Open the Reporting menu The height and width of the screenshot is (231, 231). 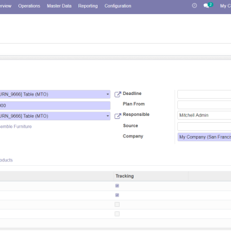88,6
